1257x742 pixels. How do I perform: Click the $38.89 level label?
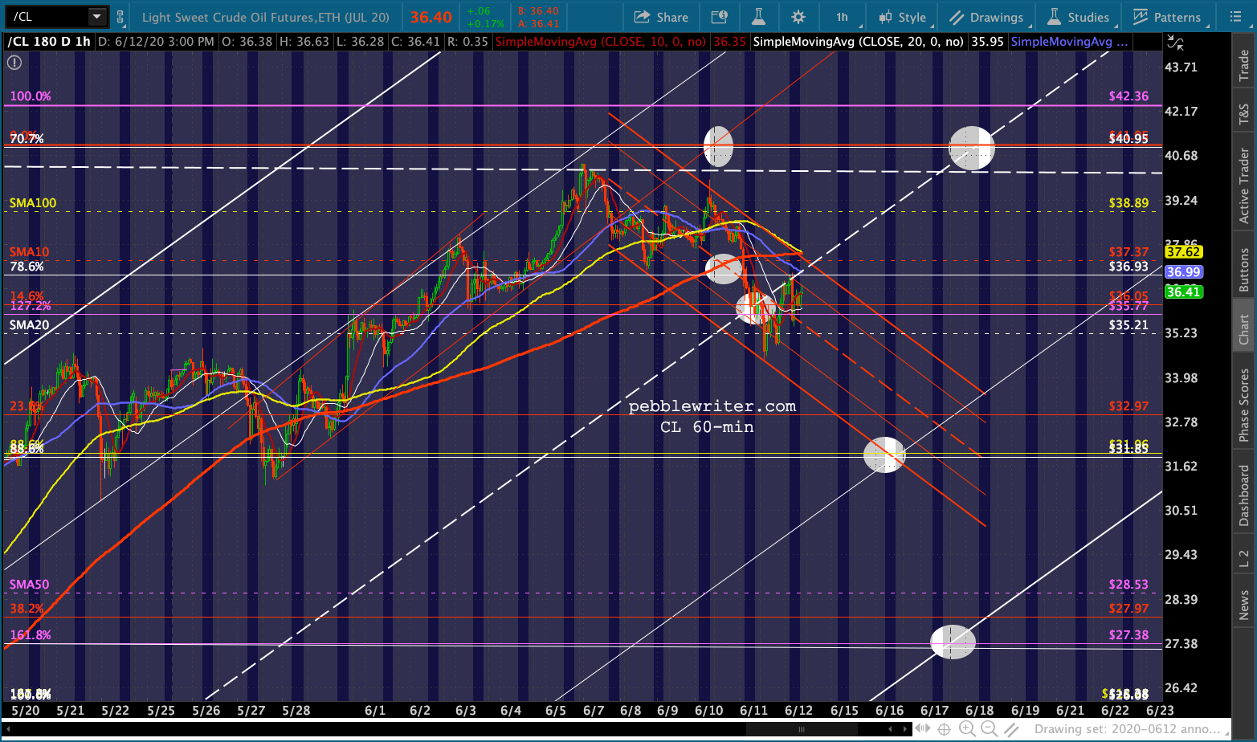click(x=1128, y=203)
